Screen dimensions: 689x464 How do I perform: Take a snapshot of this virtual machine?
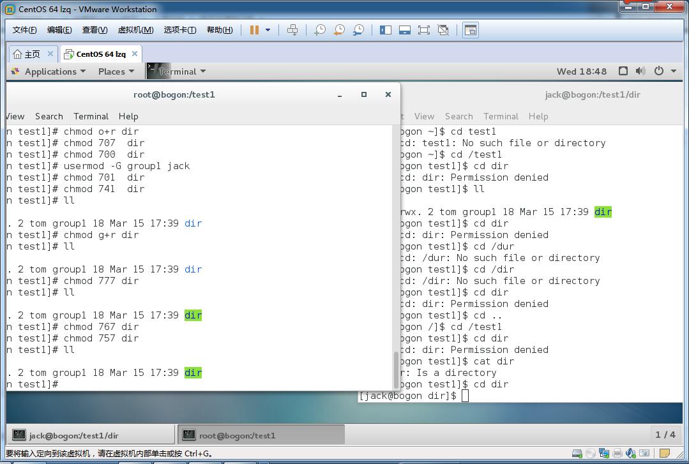tap(320, 30)
